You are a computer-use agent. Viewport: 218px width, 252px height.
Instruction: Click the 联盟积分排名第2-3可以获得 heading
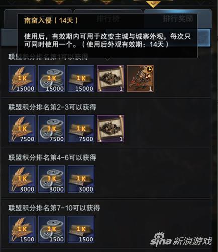[x=52, y=107]
